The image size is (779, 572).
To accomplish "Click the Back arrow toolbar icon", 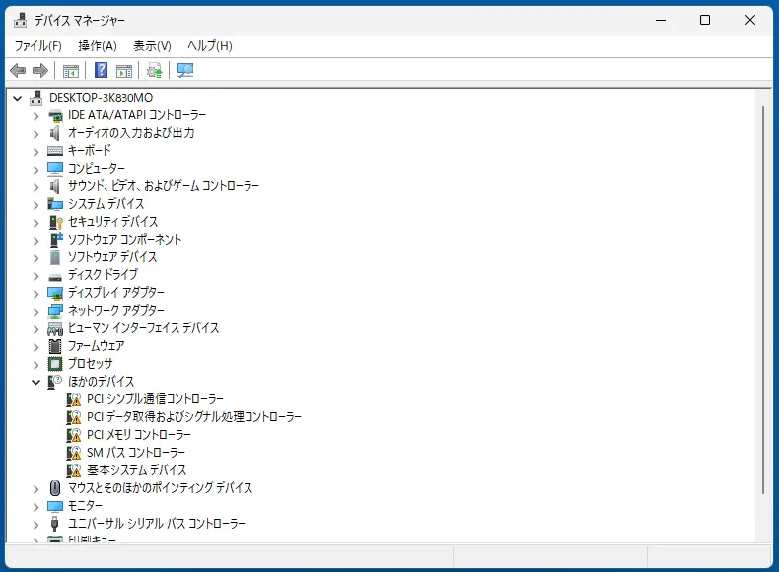I will [18, 70].
